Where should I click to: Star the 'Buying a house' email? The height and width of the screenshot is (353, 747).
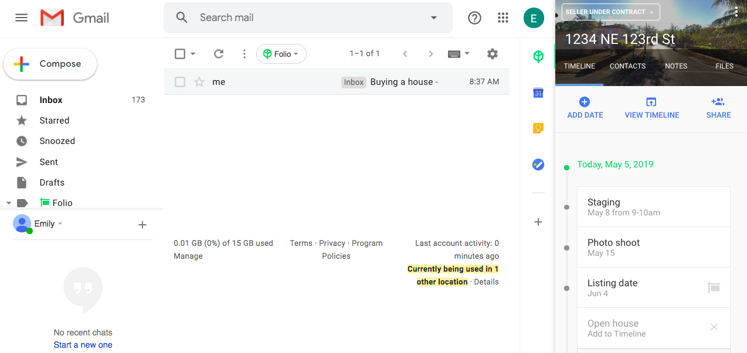199,82
